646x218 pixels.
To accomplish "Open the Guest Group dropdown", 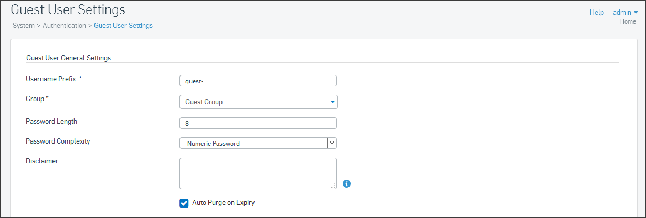I will pyautogui.click(x=258, y=102).
